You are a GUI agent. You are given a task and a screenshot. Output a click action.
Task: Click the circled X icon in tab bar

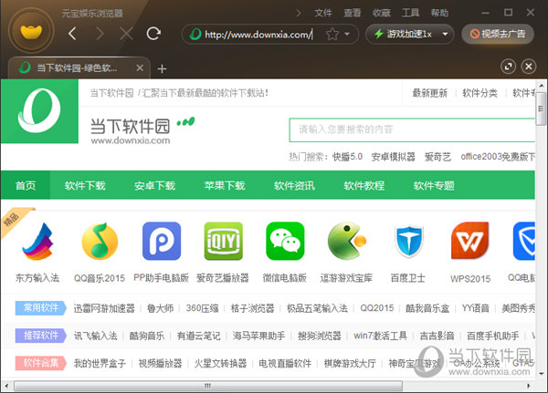[529, 67]
